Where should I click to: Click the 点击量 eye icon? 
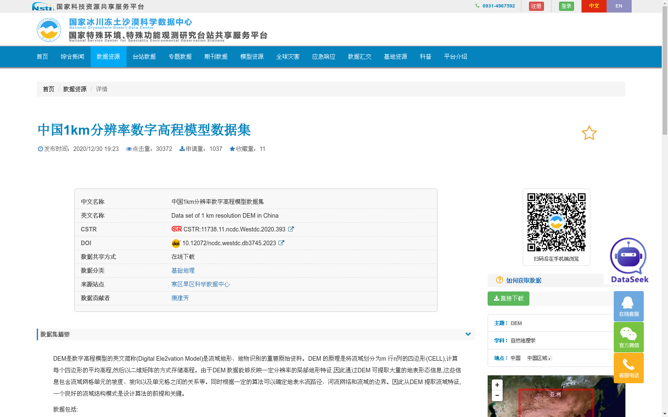129,149
